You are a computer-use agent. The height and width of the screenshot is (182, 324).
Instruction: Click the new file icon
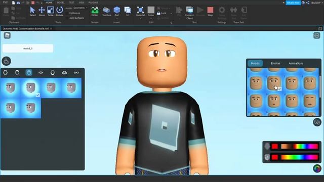tap(14, 3)
